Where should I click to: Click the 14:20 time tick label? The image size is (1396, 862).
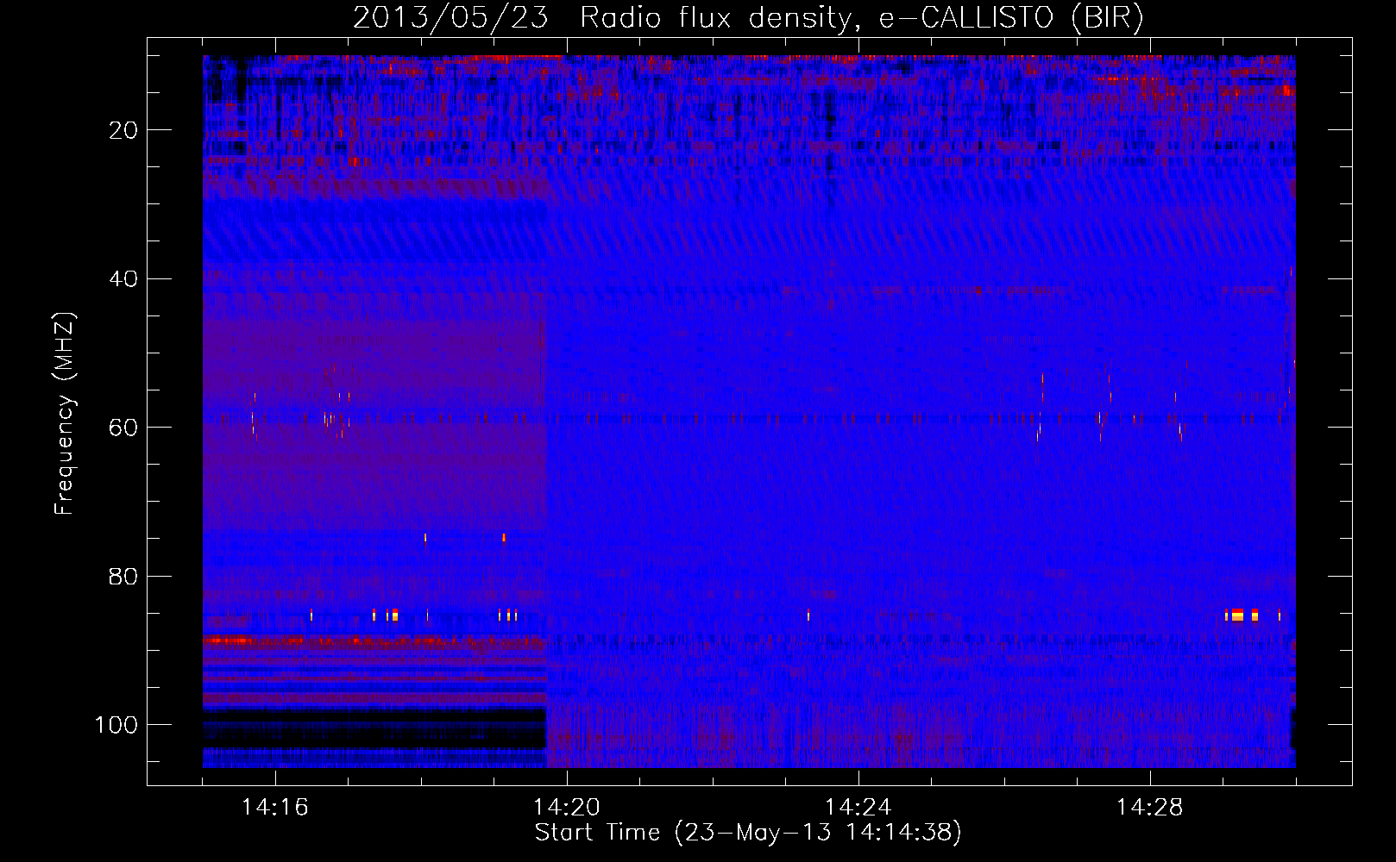click(x=567, y=808)
